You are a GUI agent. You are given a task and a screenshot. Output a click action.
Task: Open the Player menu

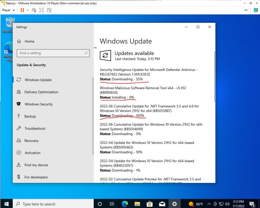tap(8, 10)
